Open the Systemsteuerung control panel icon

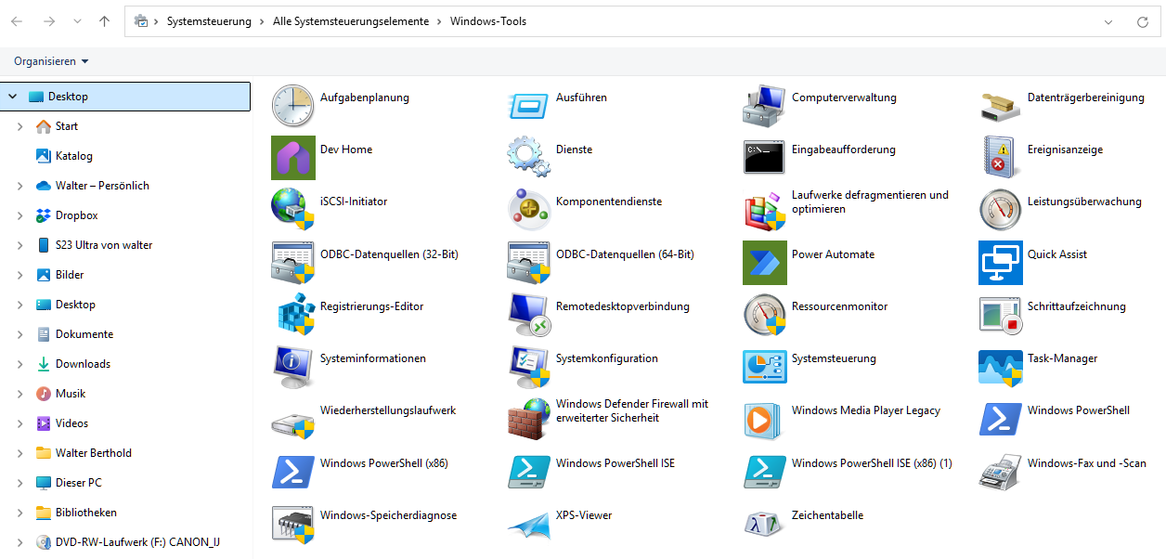point(765,367)
